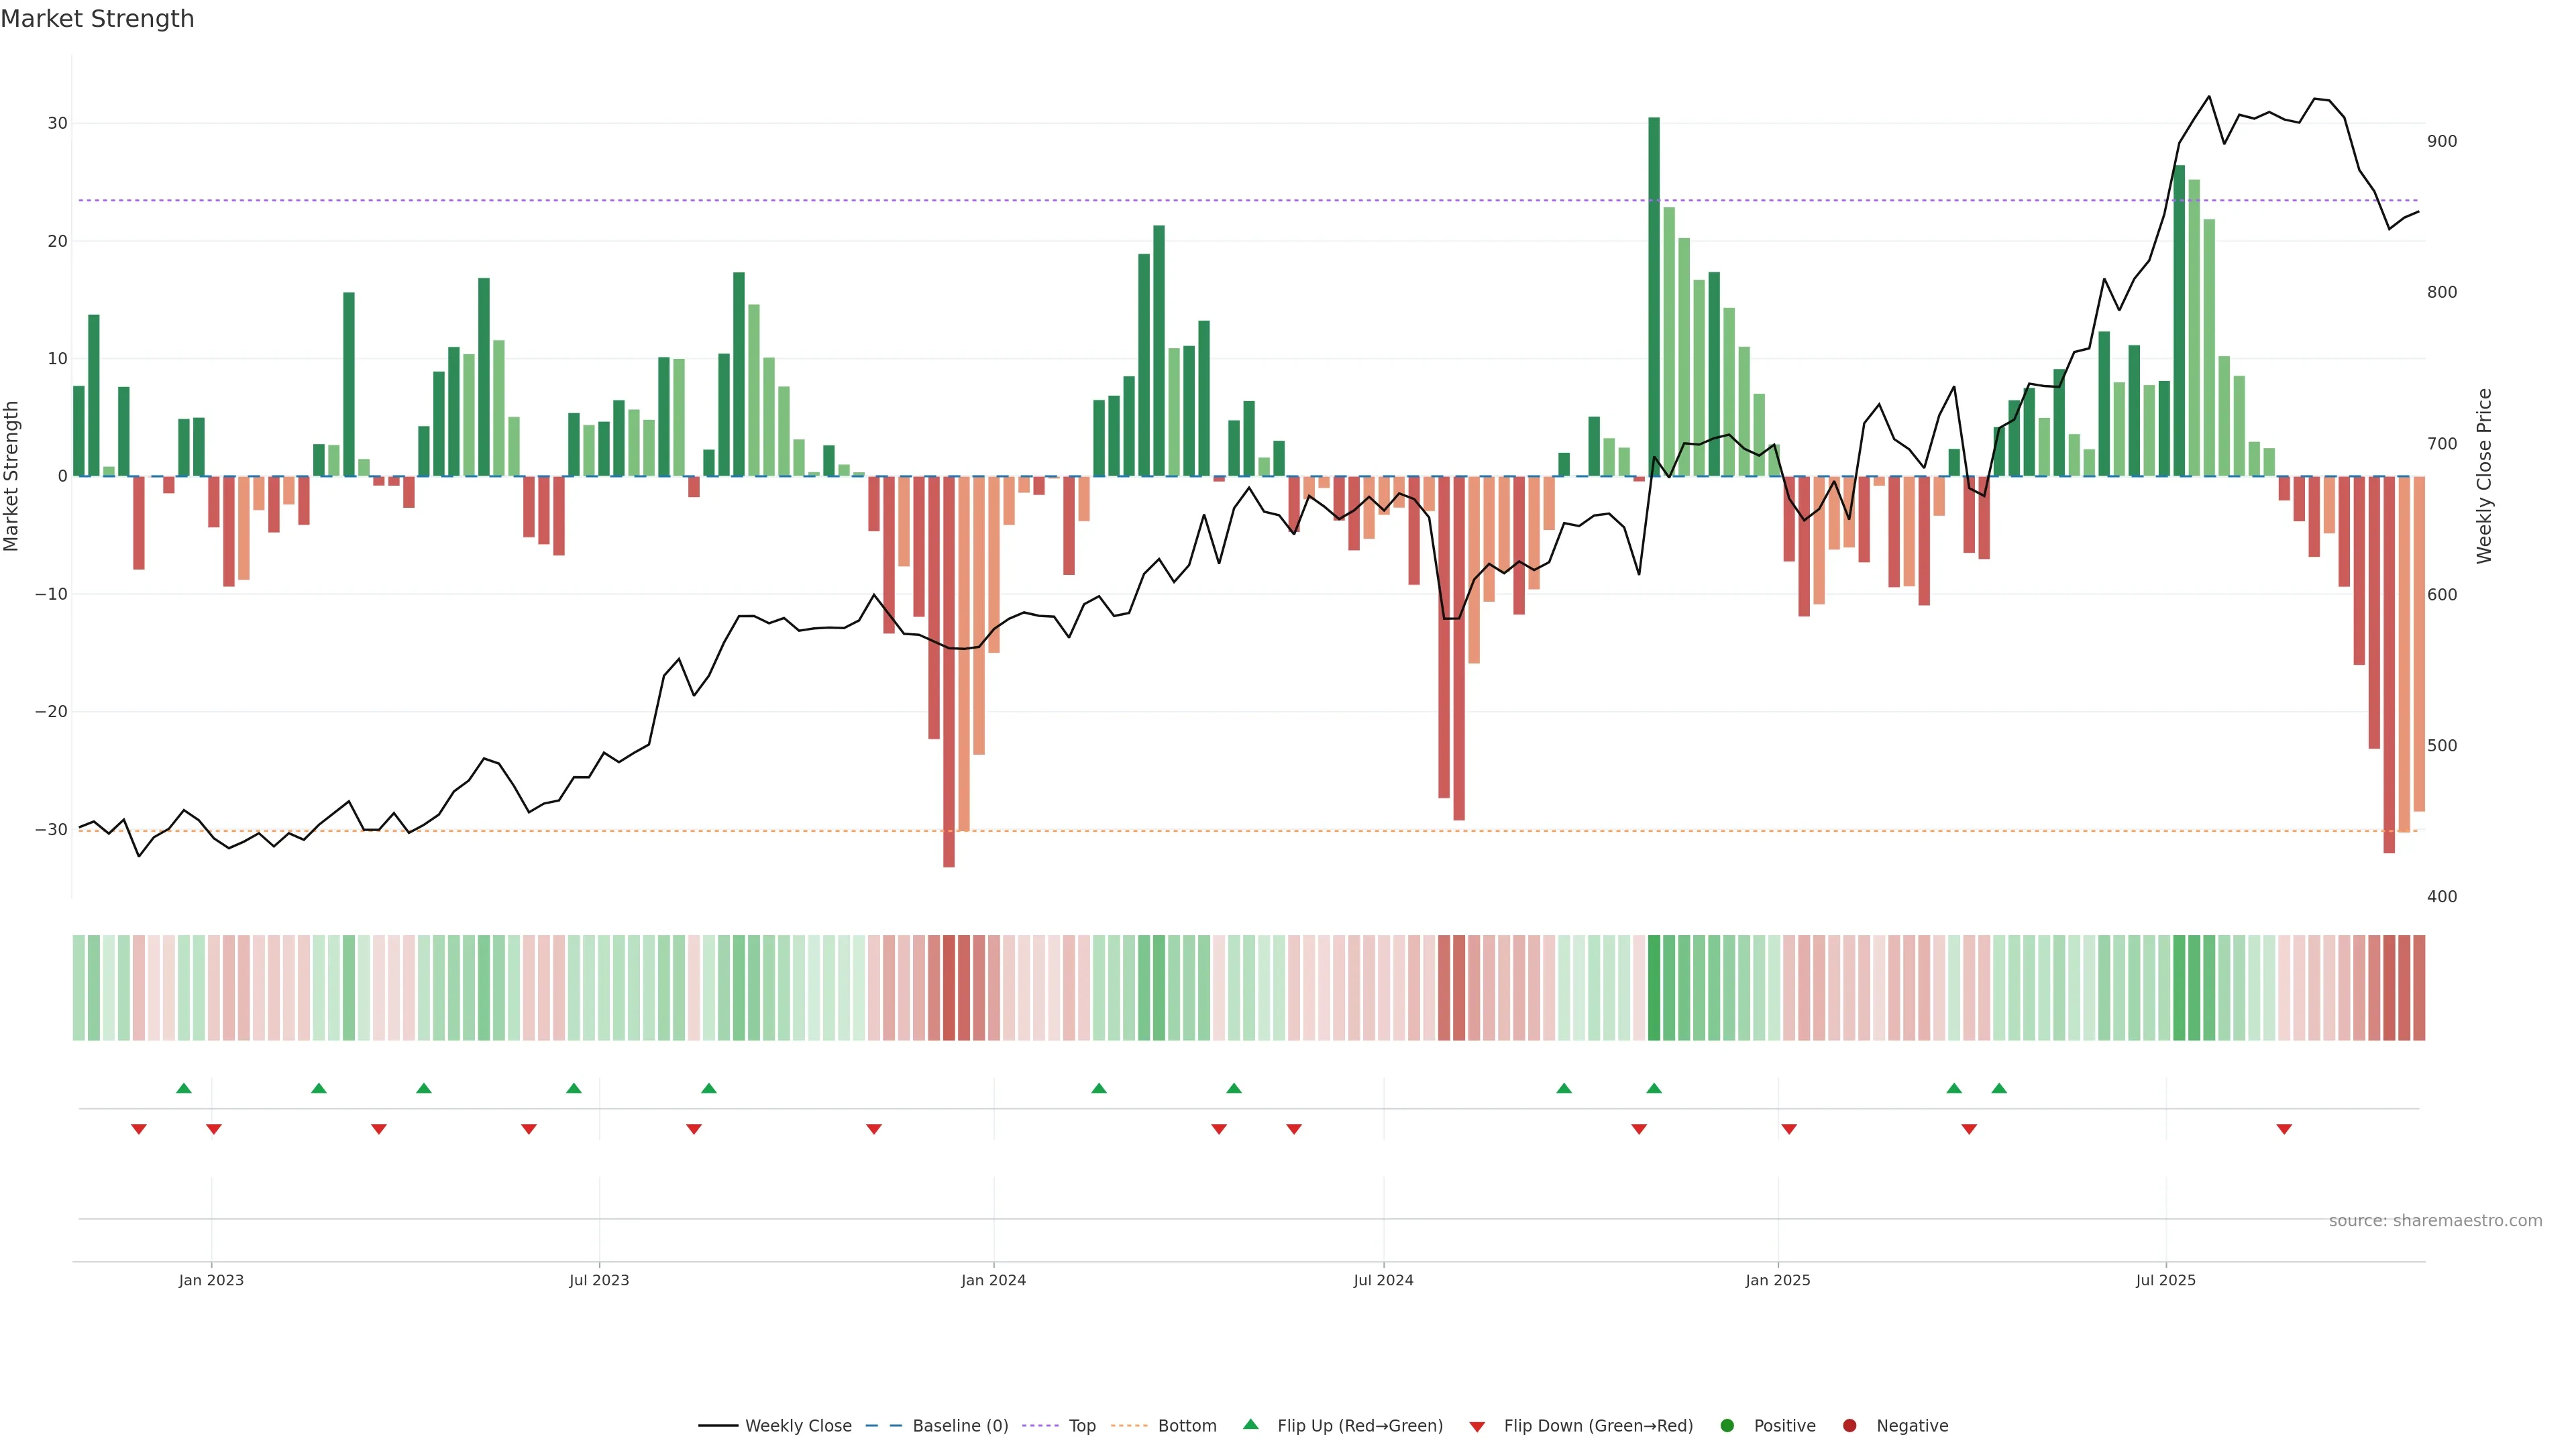This screenshot has height=1449, width=2576.
Task: Click the red Negative circle in legend
Action: [x=1849, y=1426]
